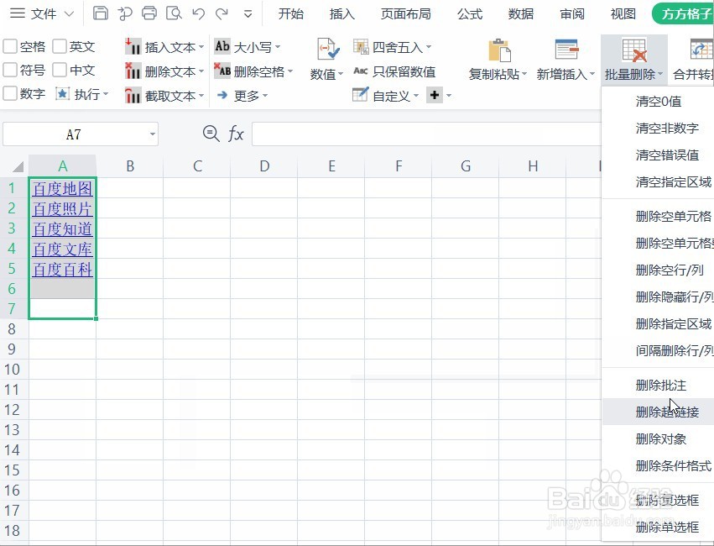Click the 四舍五入 icon
Image resolution: width=714 pixels, height=546 pixels.
pos(361,47)
